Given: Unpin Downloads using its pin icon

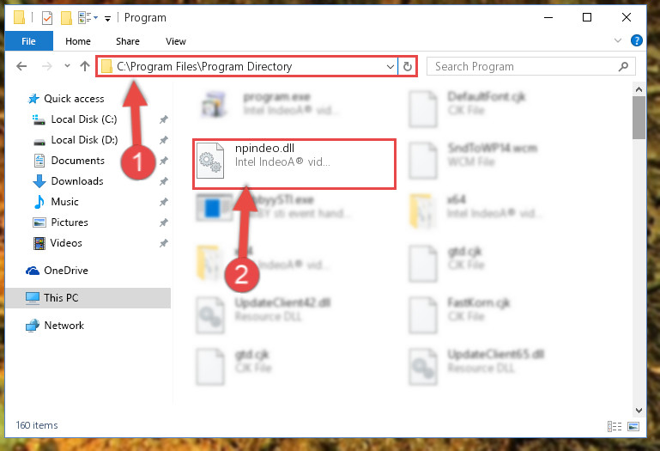Looking at the screenshot, I should coord(163,181).
